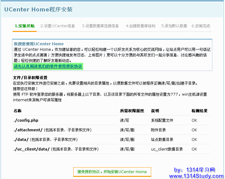This screenshot has height=179, width=225.
Task: Click the ./config.php file name
Action: 26,120
